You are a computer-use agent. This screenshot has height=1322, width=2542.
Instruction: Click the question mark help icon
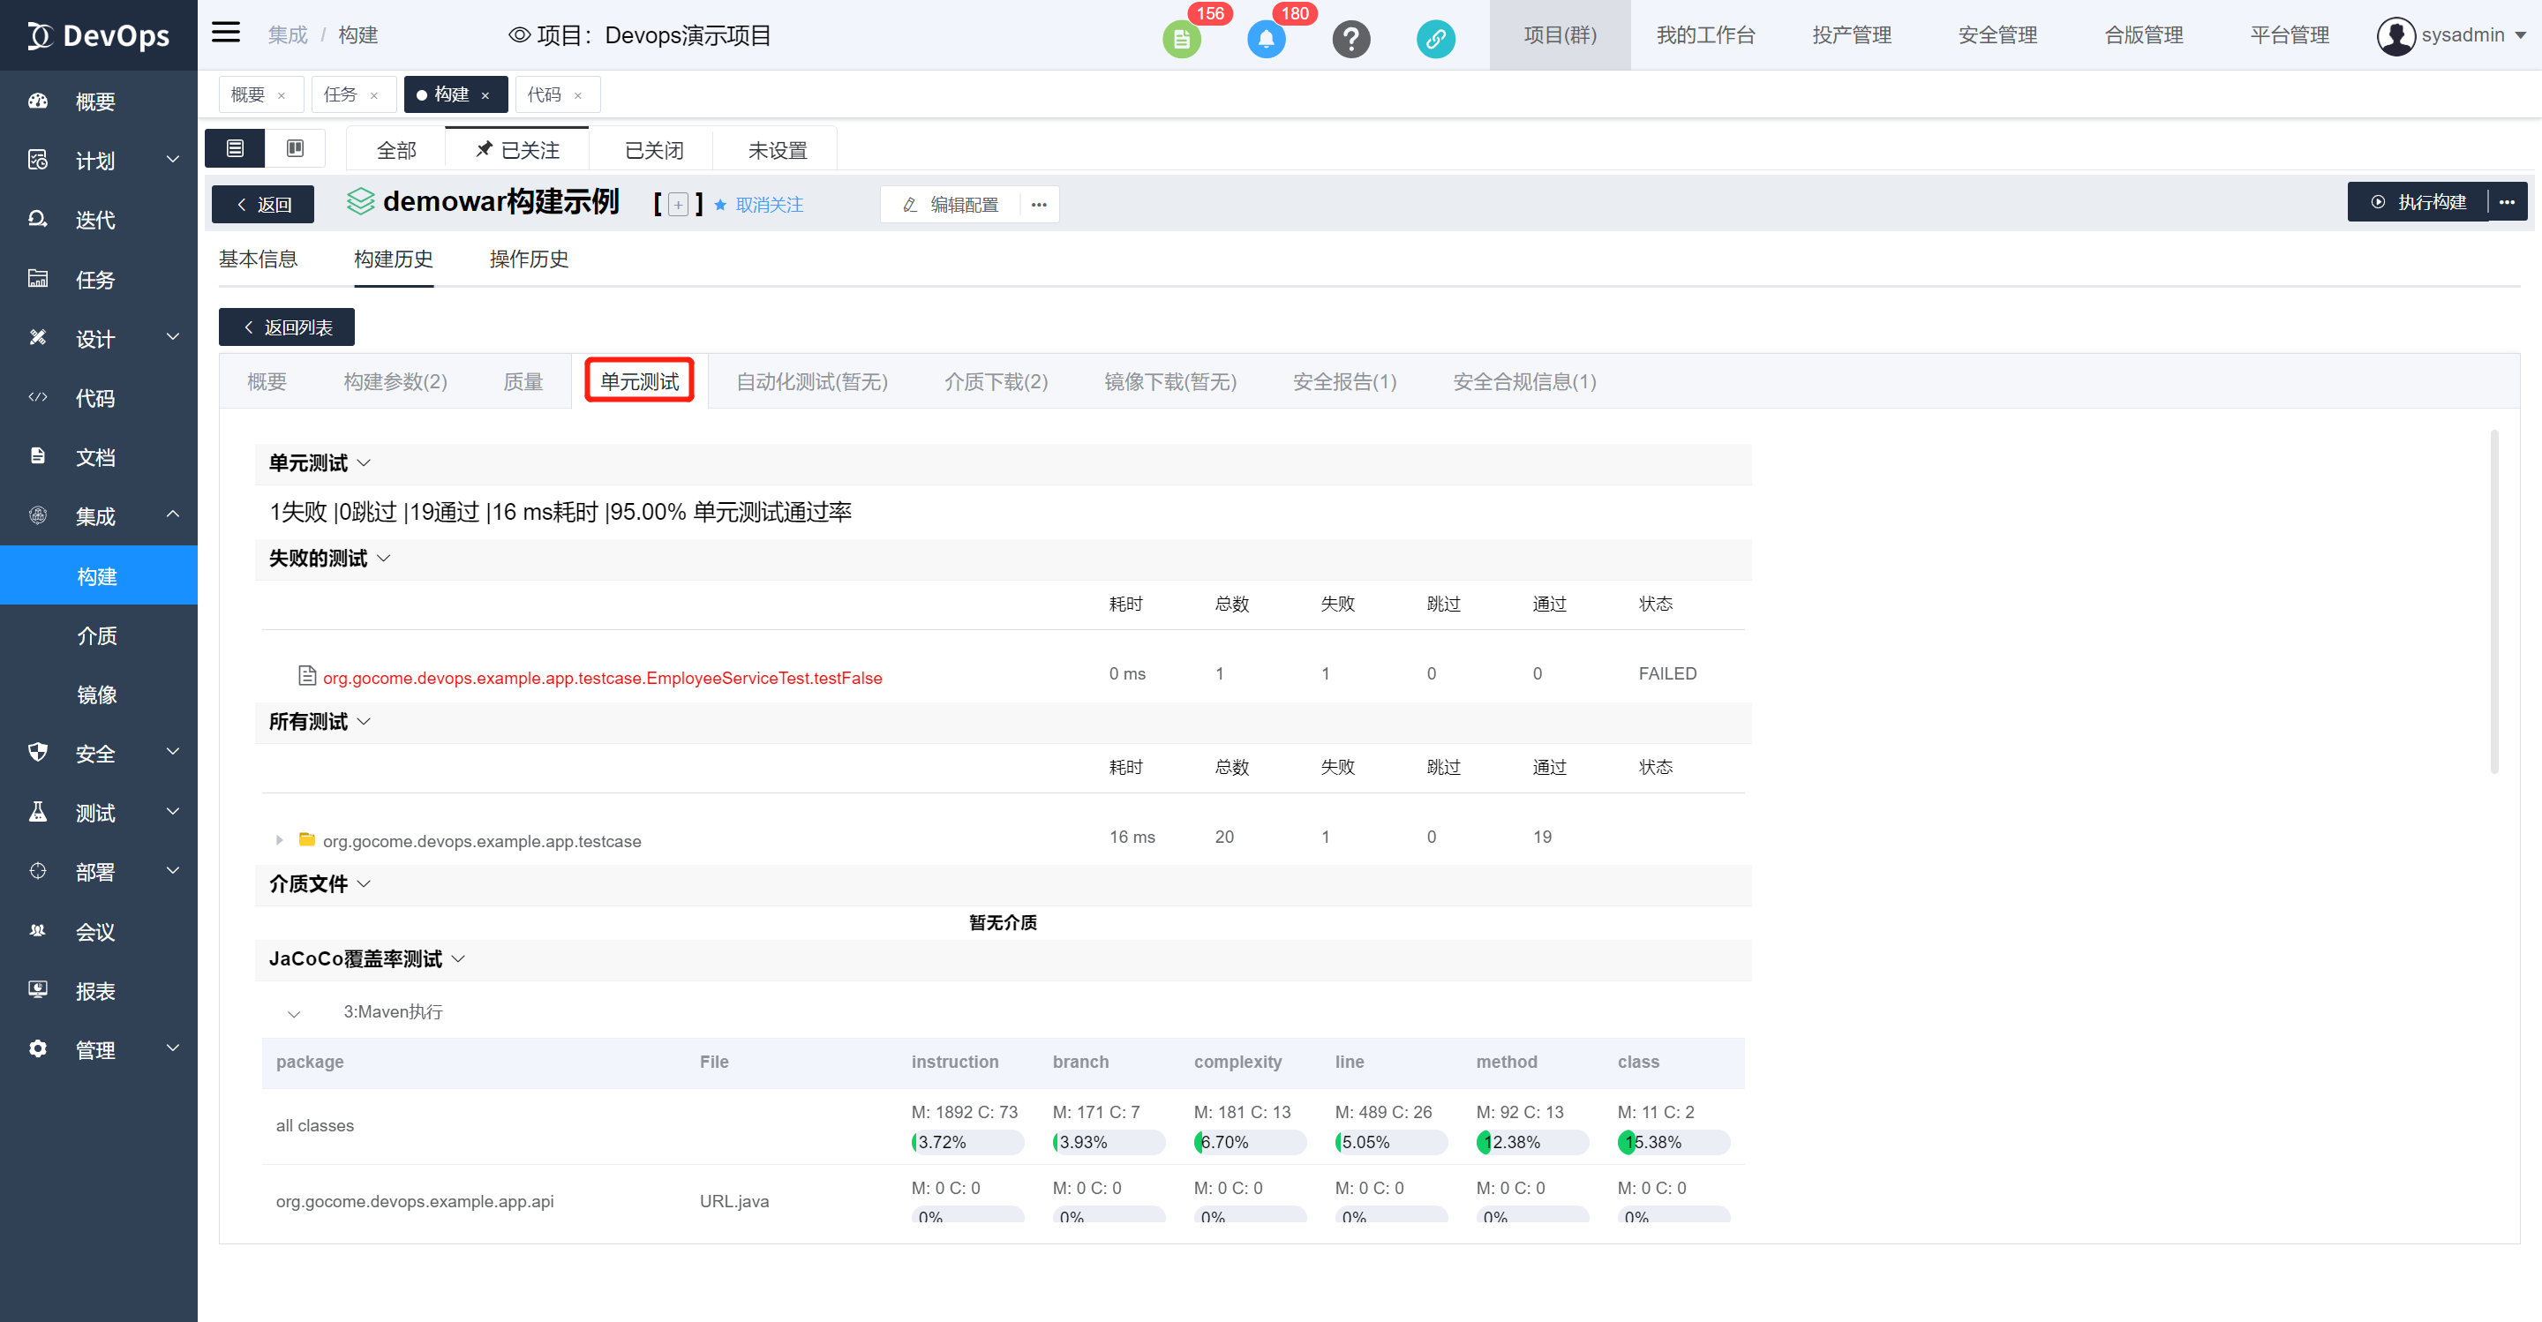pyautogui.click(x=1351, y=39)
